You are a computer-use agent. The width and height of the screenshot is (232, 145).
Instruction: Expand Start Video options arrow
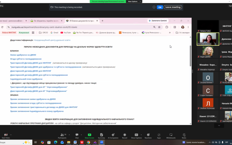click(11, 135)
